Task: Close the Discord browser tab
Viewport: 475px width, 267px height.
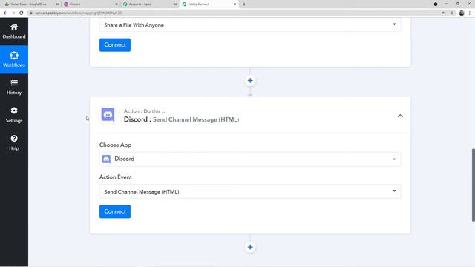Action: (117, 4)
